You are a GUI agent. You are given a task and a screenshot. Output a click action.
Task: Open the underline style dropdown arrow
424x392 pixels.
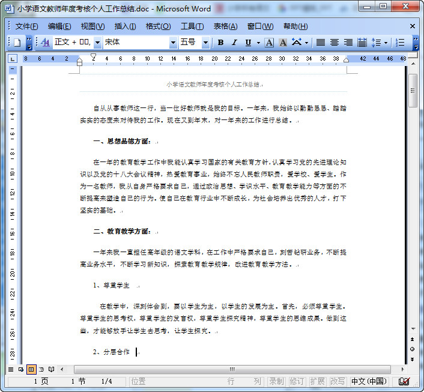pyautogui.click(x=258, y=43)
